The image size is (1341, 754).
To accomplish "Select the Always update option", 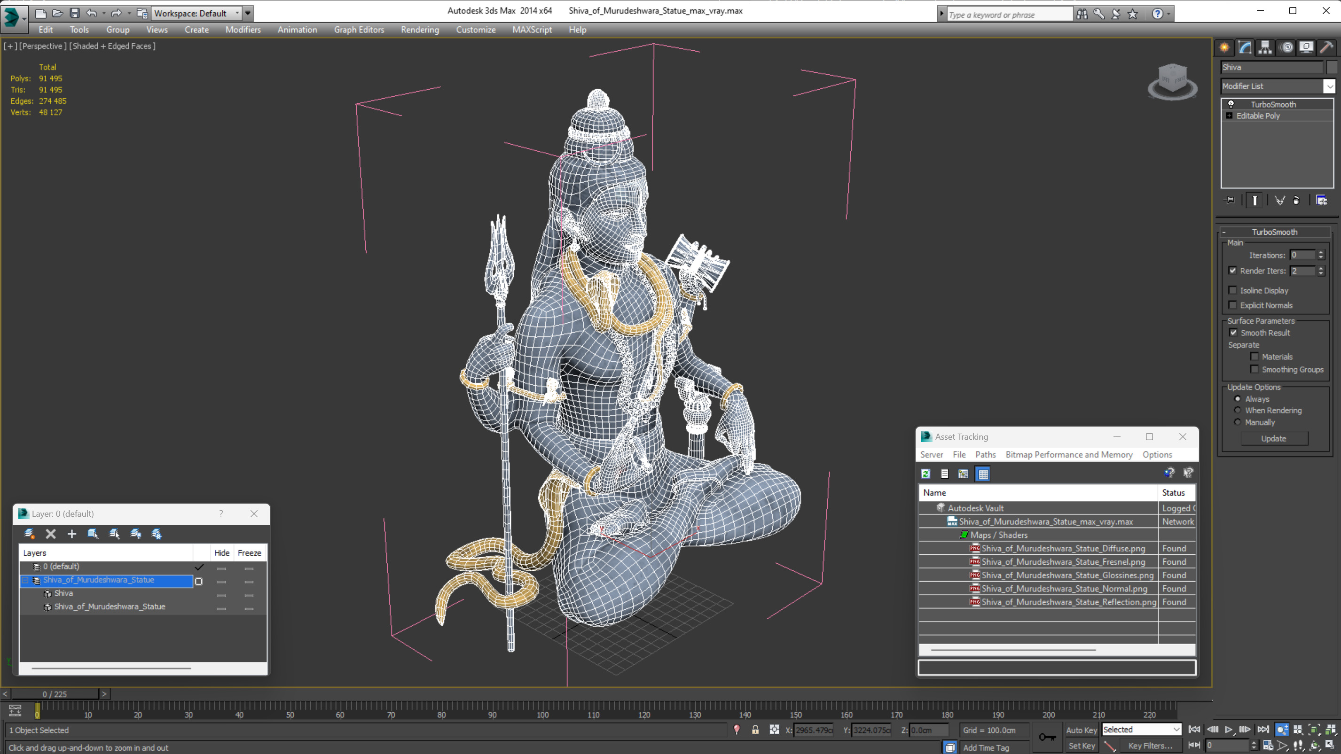I will [x=1238, y=398].
